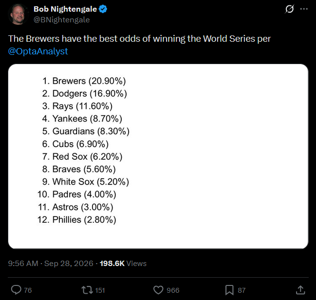The height and width of the screenshot is (300, 316).
Task: Click the blue verified checkmark badge
Action: click(x=103, y=9)
